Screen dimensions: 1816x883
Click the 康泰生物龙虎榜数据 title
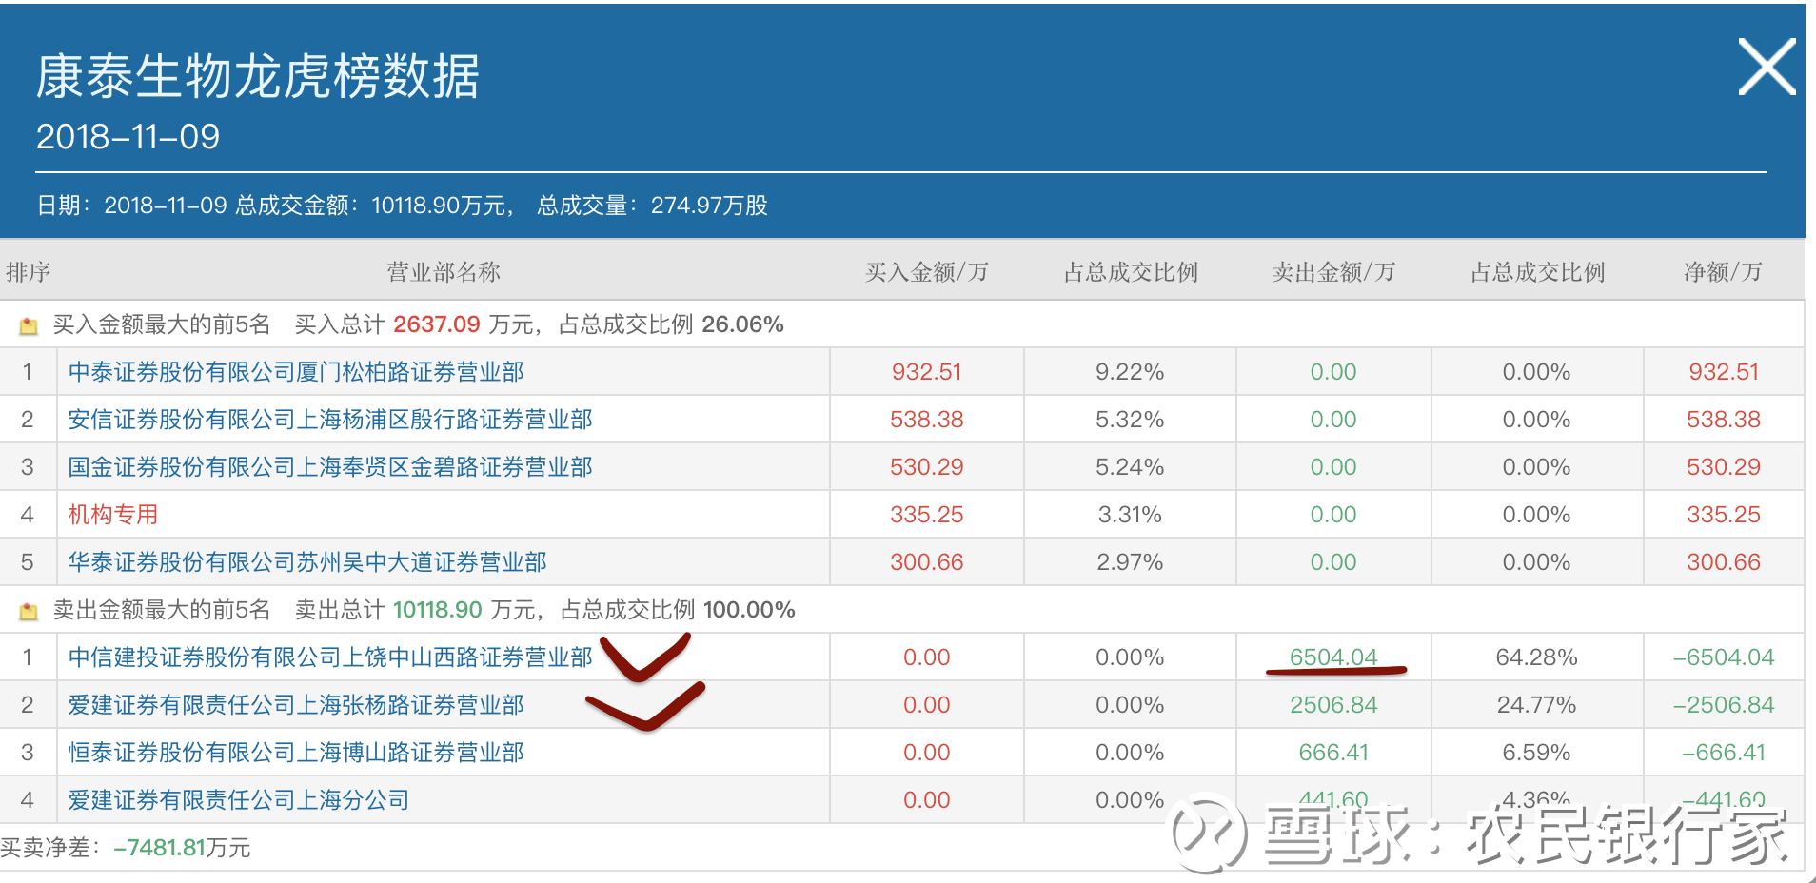coord(257,76)
